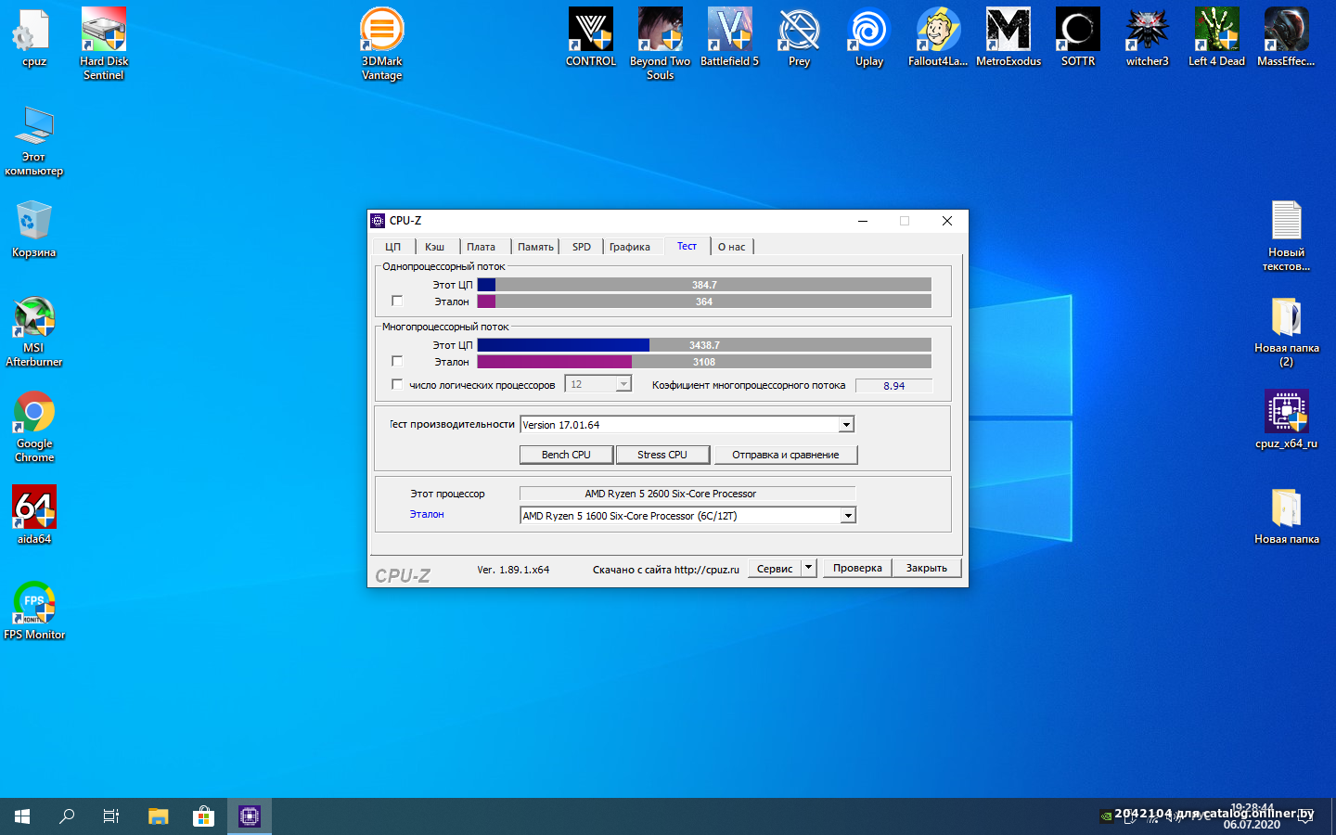The image size is (1336, 835).
Task: Open Uplay launcher icon
Action: click(869, 39)
